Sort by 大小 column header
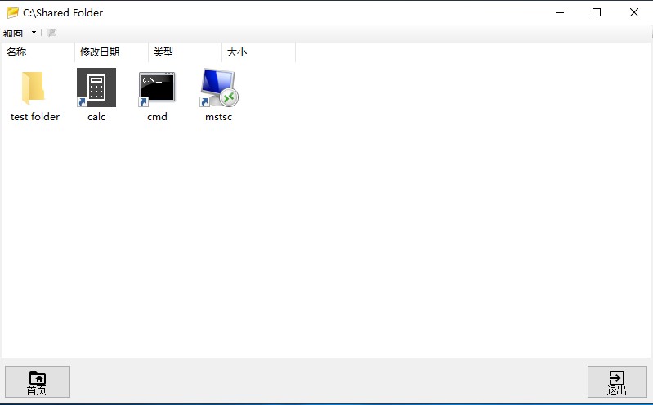Image resolution: width=653 pixels, height=405 pixels. point(258,52)
